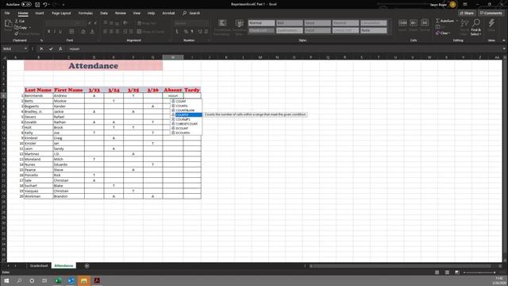Open the Number Format dropdown
Screen dimensions: 508x286
click(192, 23)
